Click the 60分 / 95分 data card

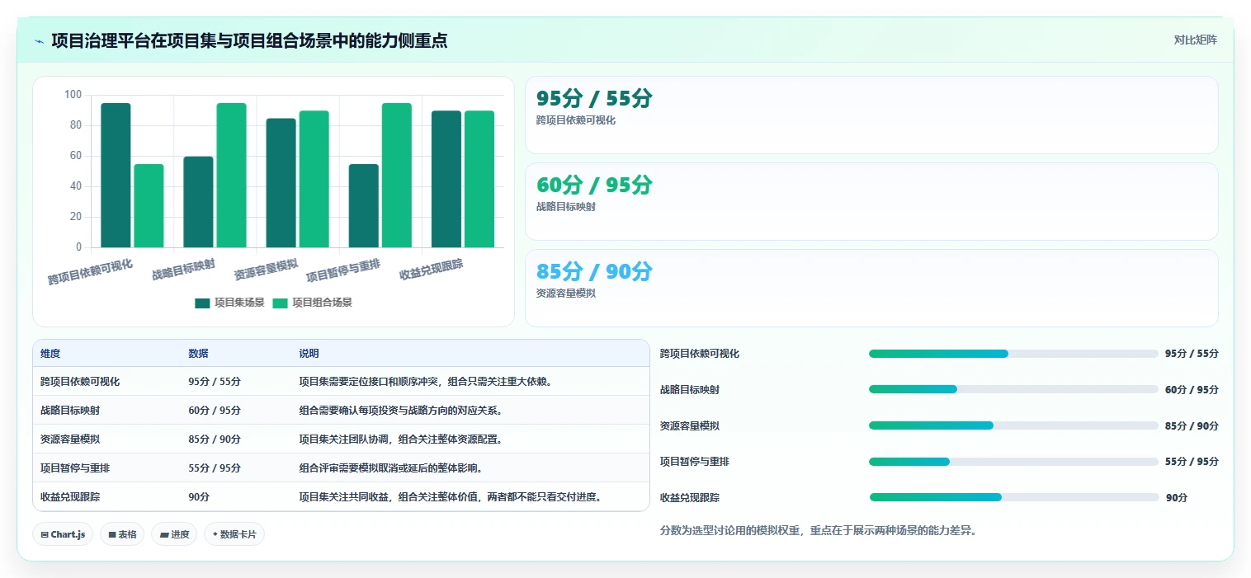point(871,201)
